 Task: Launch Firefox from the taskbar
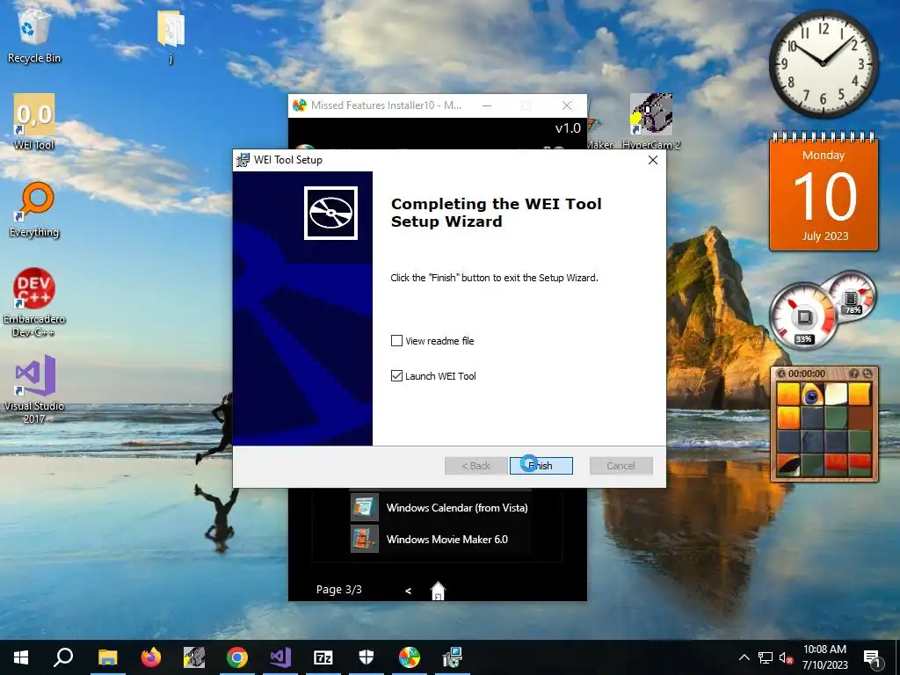151,657
